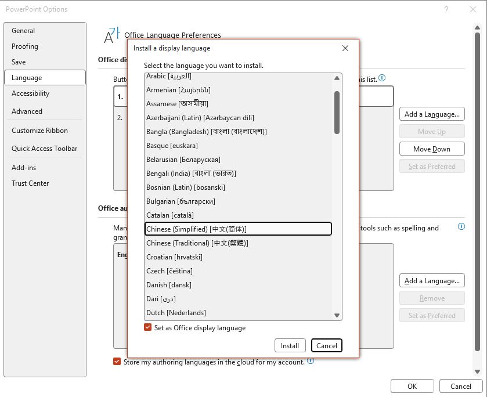Open Customize Ribbon options
The height and width of the screenshot is (397, 487).
[x=45, y=131]
